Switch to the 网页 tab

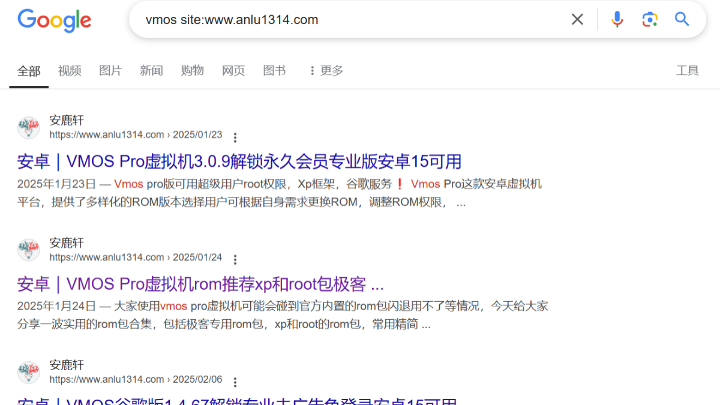coord(233,71)
